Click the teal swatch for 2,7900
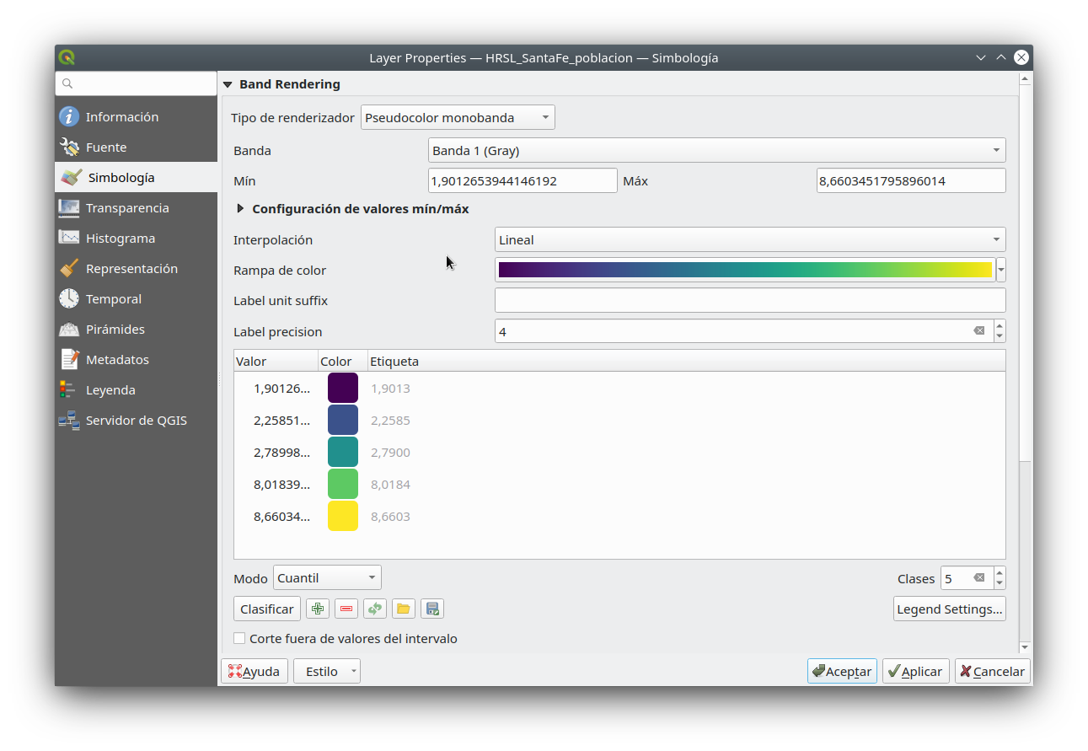 [343, 452]
